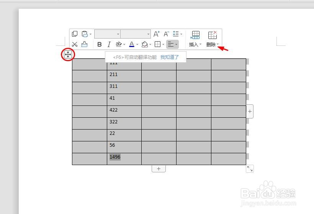Open the 删除 dropdown menu
The width and height of the screenshot is (314, 214).
coord(213,44)
